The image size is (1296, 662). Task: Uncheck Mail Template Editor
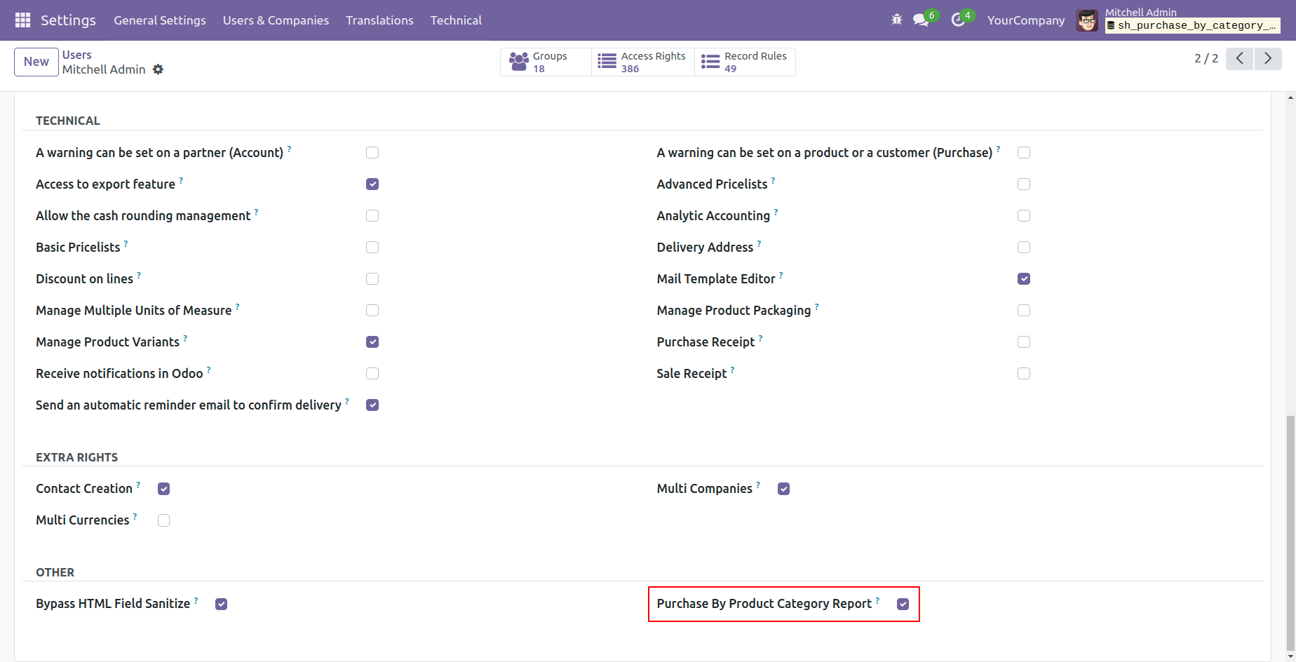coord(1024,279)
